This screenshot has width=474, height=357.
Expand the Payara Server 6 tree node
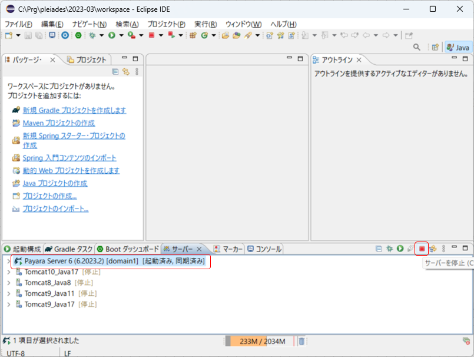[x=8, y=261]
